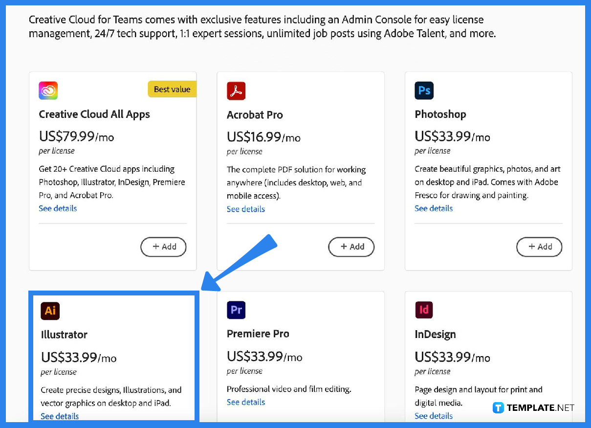Open See details under Illustrator
The height and width of the screenshot is (428, 591).
click(60, 416)
